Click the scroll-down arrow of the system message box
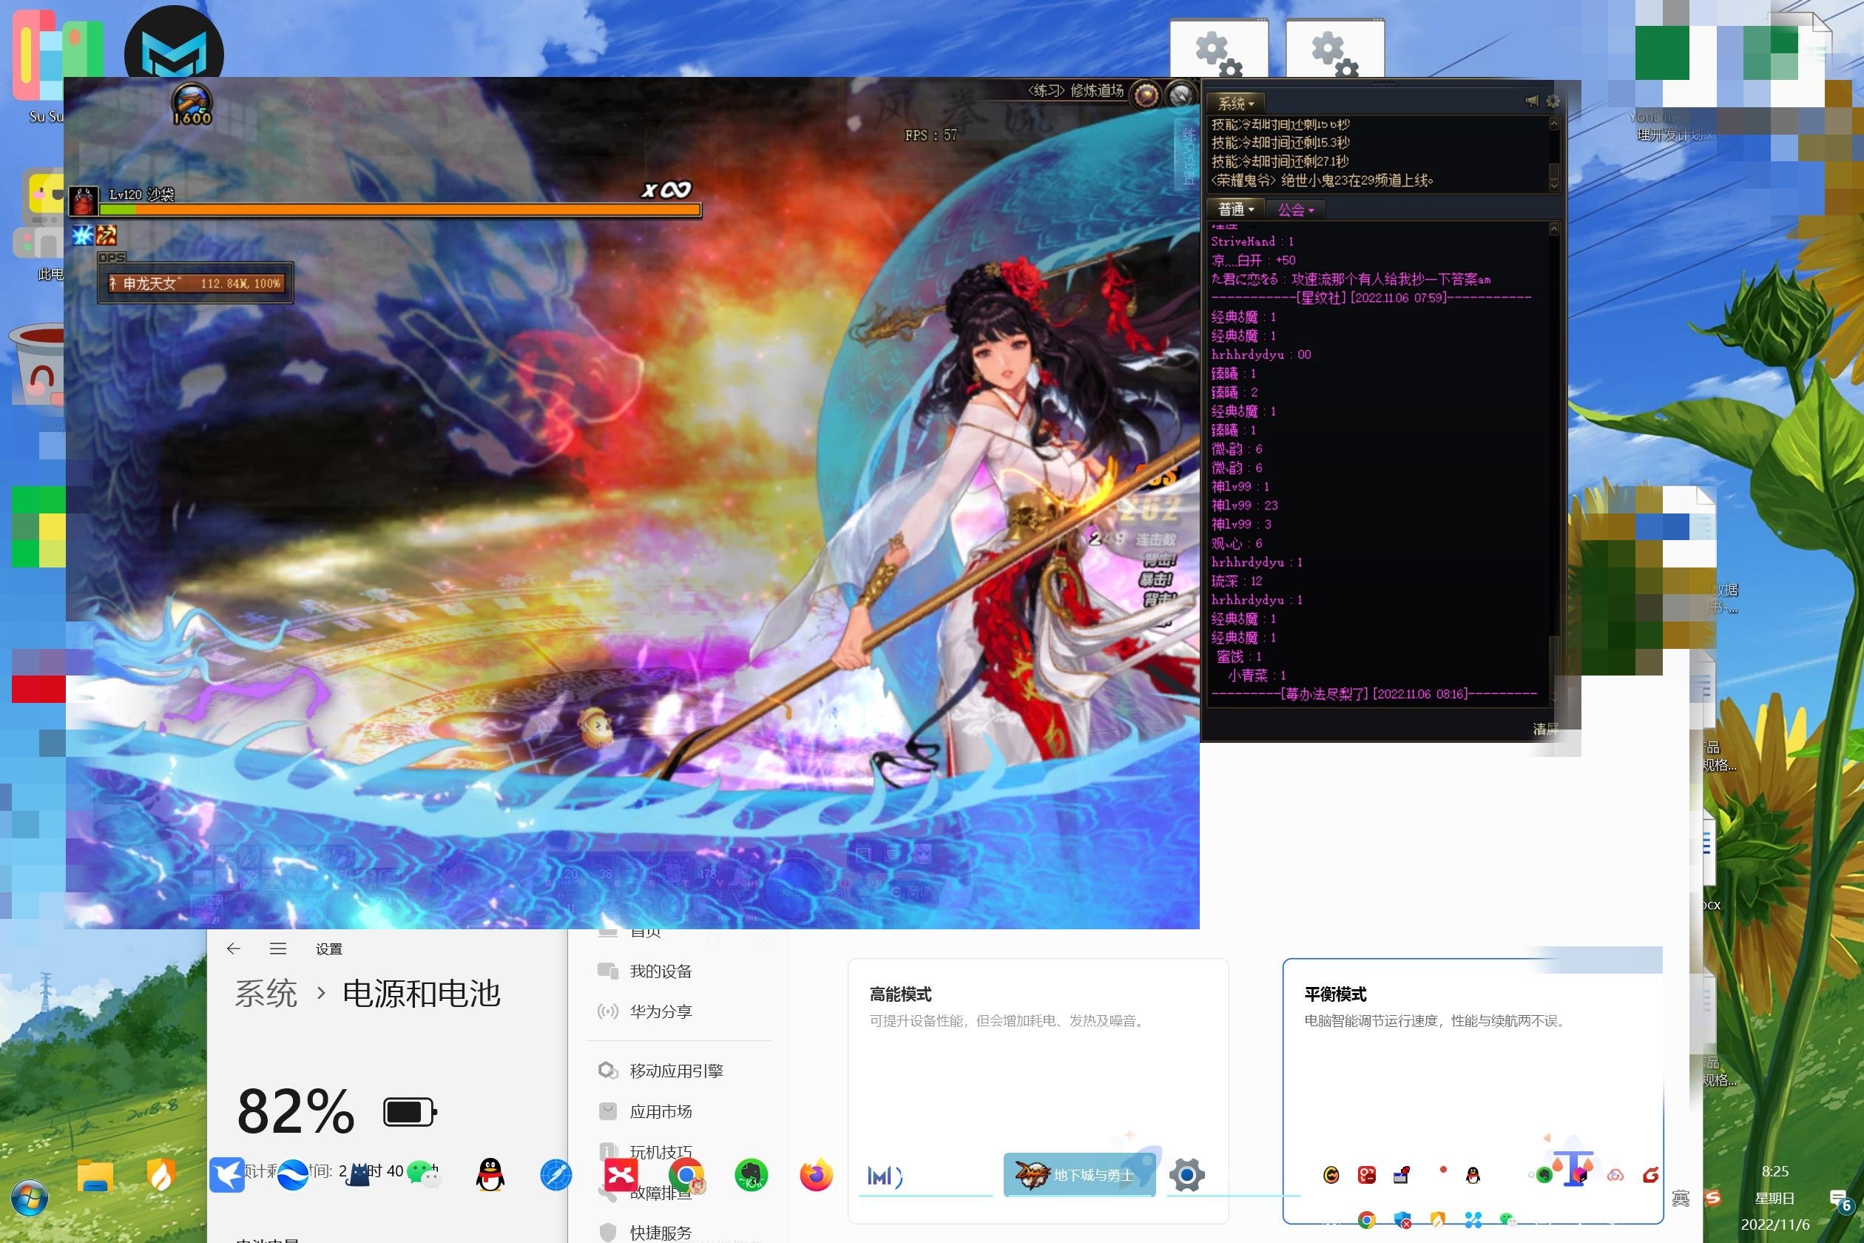Image resolution: width=1864 pixels, height=1243 pixels. tap(1553, 186)
